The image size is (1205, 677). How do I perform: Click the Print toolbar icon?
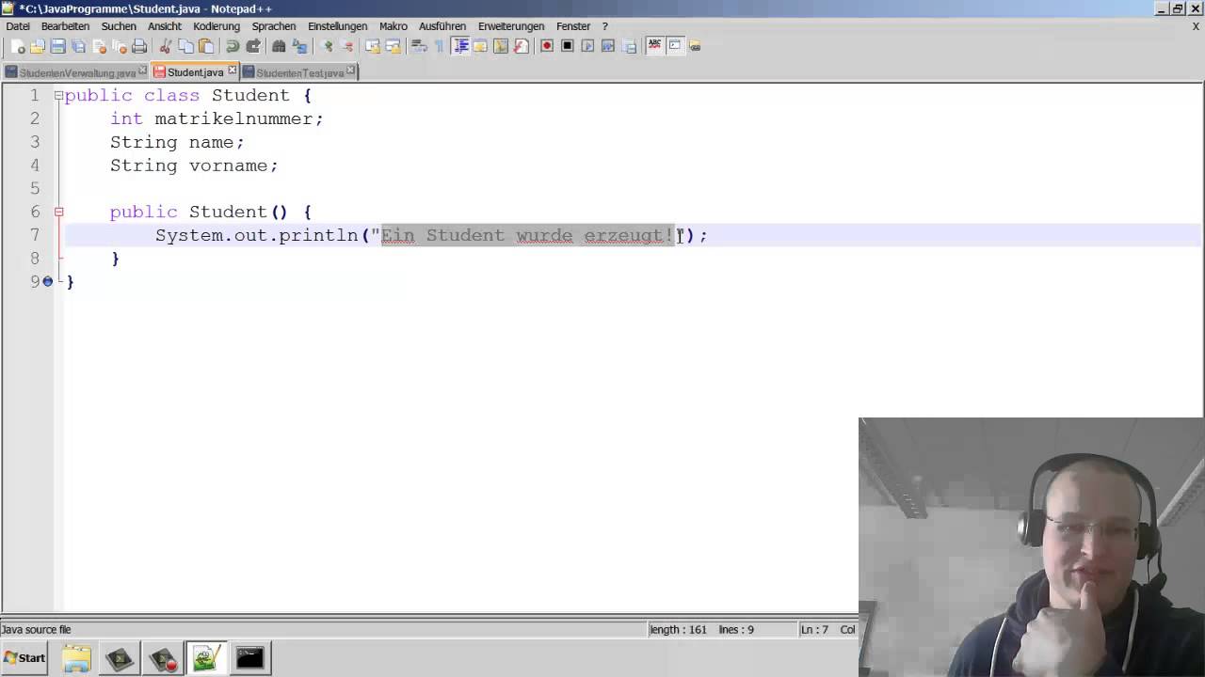point(139,46)
